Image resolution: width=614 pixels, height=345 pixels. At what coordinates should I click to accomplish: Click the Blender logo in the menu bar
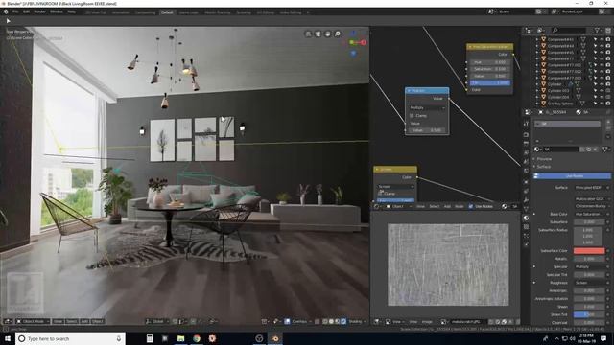[x=6, y=11]
